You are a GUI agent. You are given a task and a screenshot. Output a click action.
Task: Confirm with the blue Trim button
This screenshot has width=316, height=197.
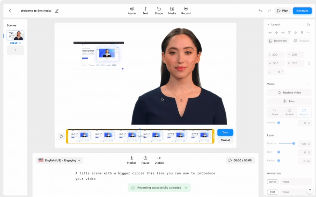click(x=225, y=132)
